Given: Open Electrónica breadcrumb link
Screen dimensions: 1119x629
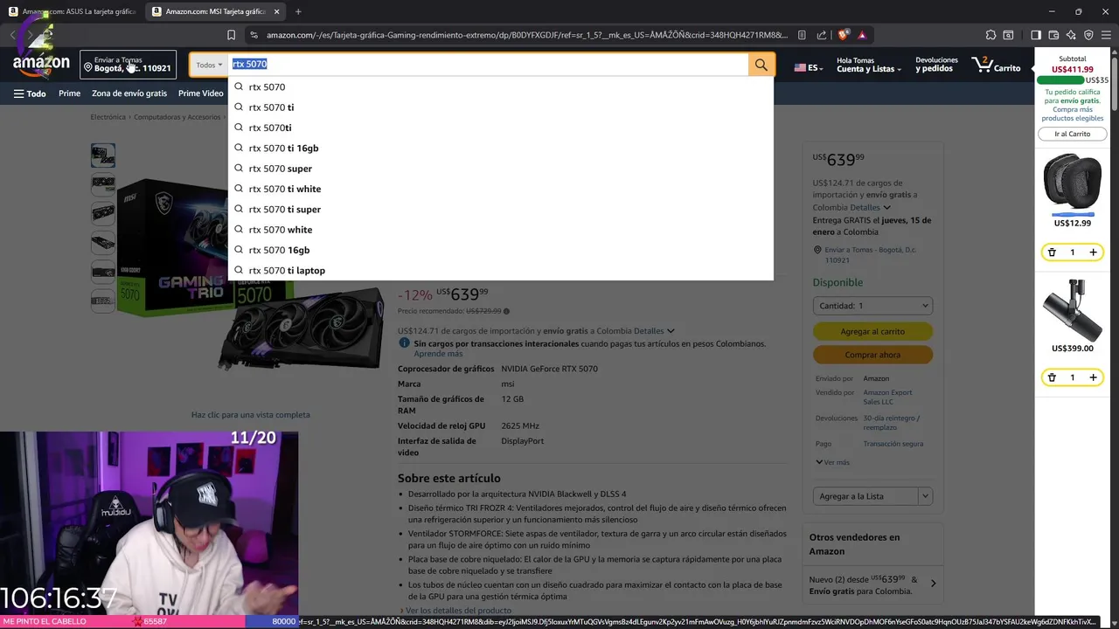Looking at the screenshot, I should [108, 117].
